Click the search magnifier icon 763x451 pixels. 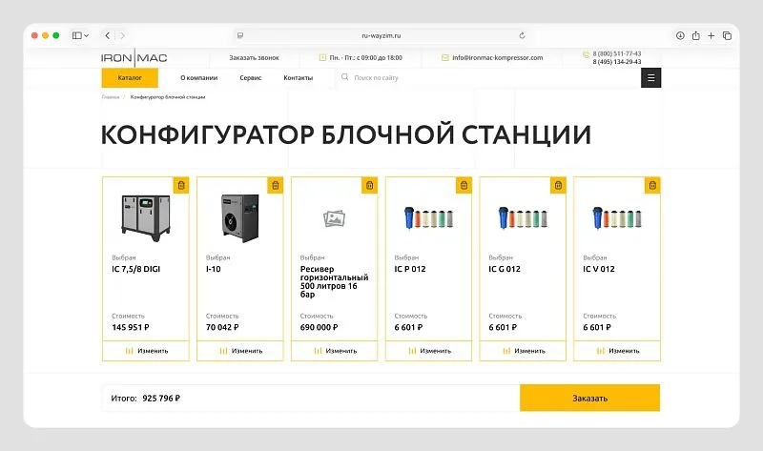point(344,77)
